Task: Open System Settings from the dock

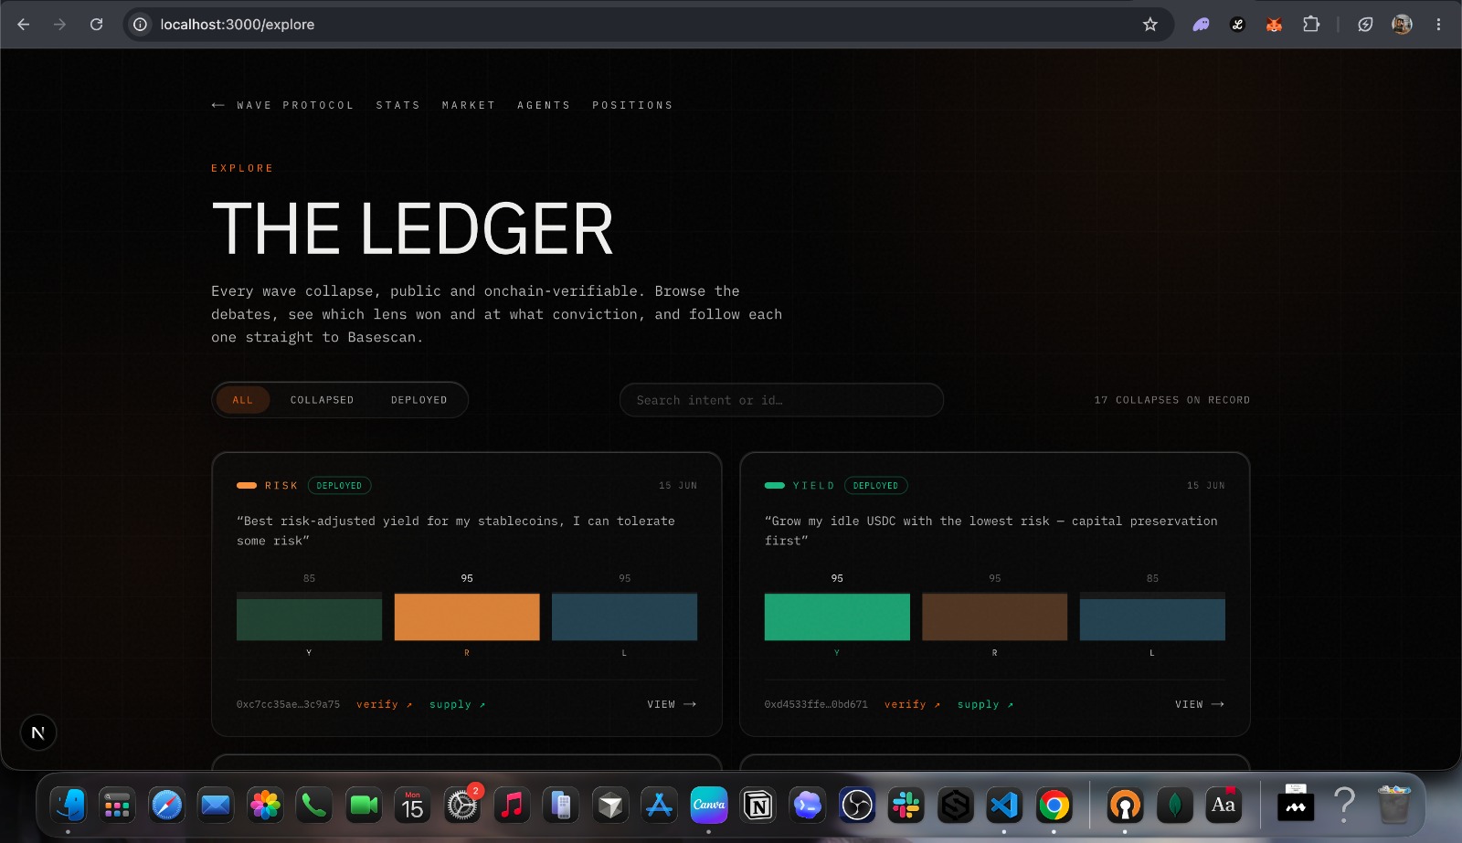Action: click(x=462, y=806)
